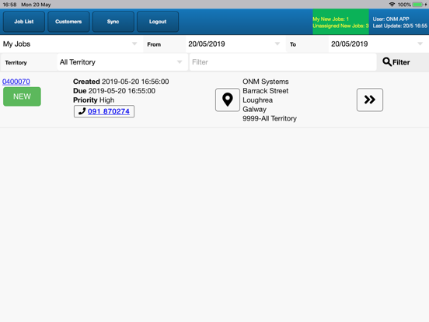429x322 pixels.
Task: Click the Galway address line
Action: coord(254,109)
